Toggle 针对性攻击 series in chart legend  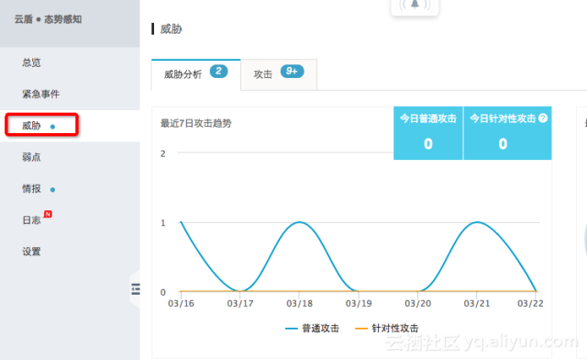pyautogui.click(x=386, y=328)
